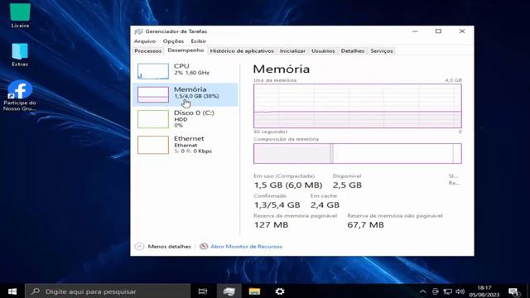Select the CPU performance graph thumbnail
Viewport: 530px width, 298px height.
(x=153, y=71)
